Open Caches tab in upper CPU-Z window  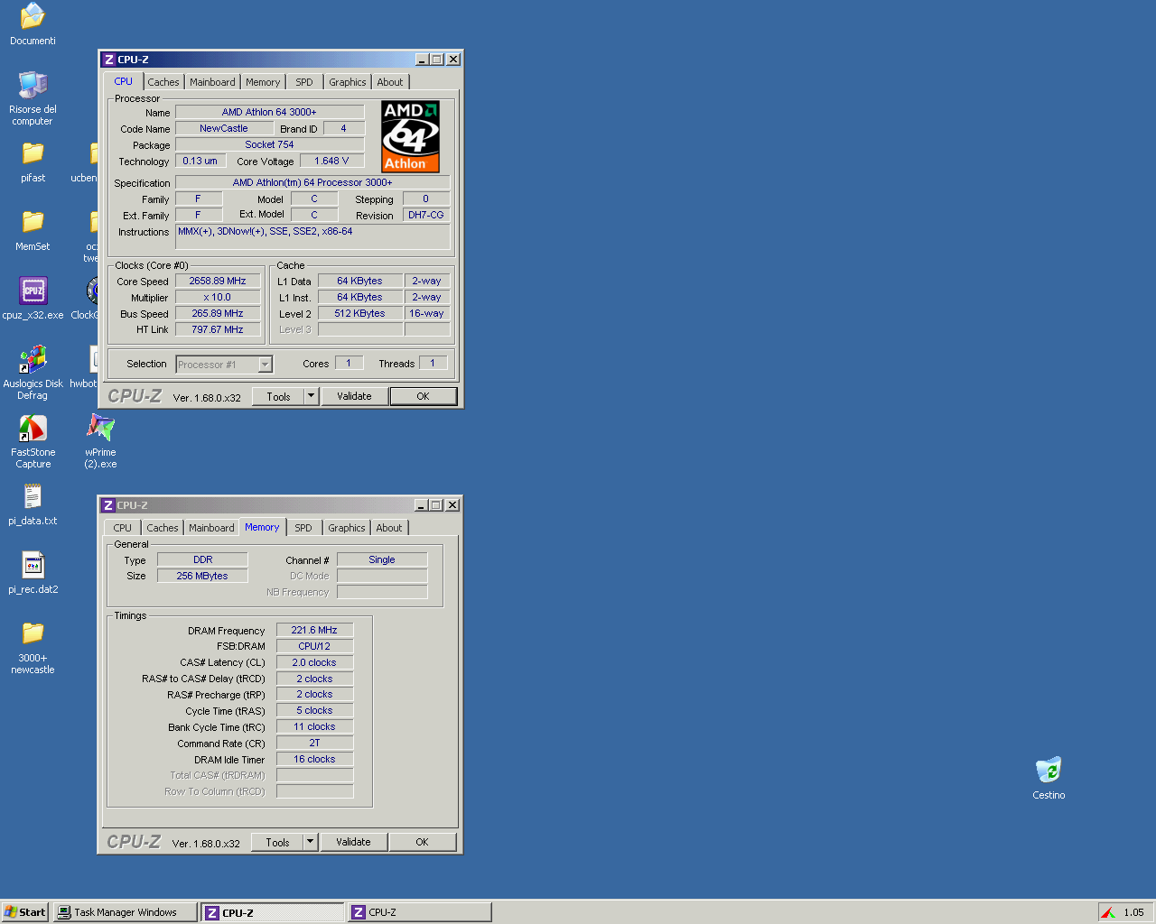tap(163, 82)
